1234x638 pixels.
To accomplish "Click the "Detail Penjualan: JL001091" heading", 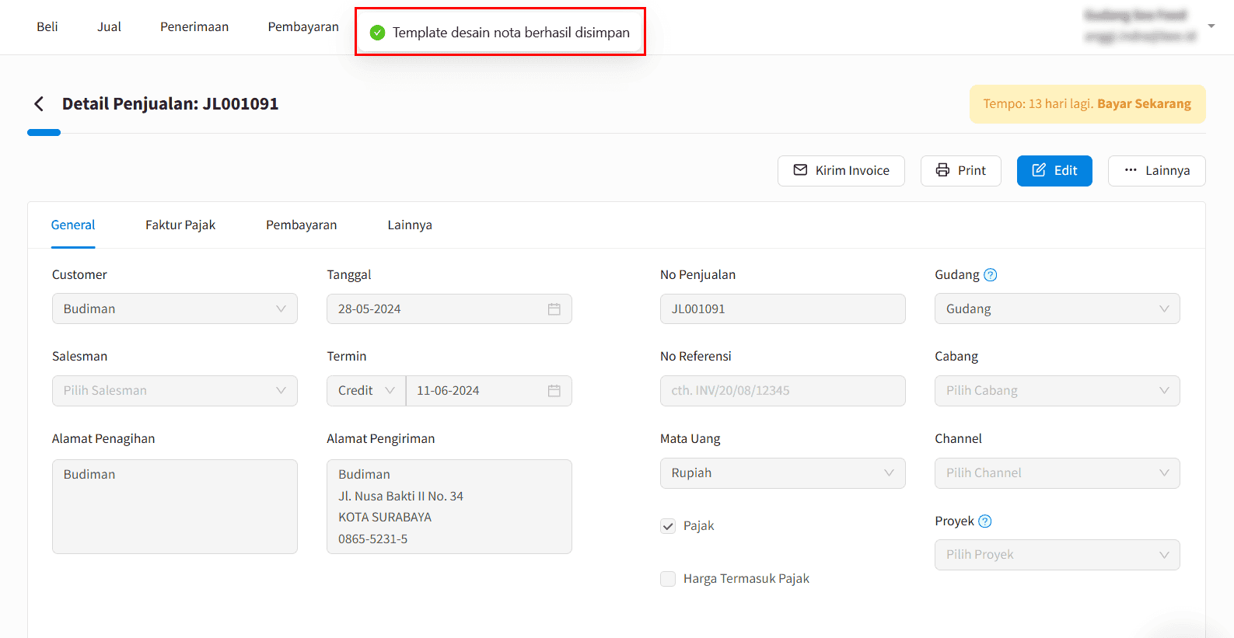I will tap(170, 104).
